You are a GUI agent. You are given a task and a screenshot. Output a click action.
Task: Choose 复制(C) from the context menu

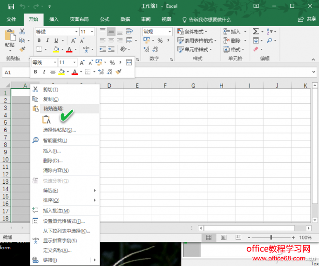[65, 100]
